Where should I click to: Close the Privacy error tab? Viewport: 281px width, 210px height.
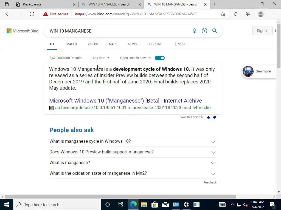pyautogui.click(x=74, y=4)
